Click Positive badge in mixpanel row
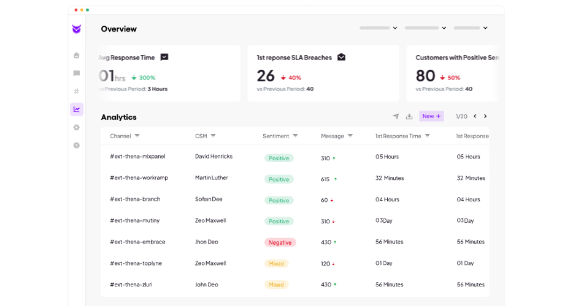This screenshot has width=573, height=306. 279,159
